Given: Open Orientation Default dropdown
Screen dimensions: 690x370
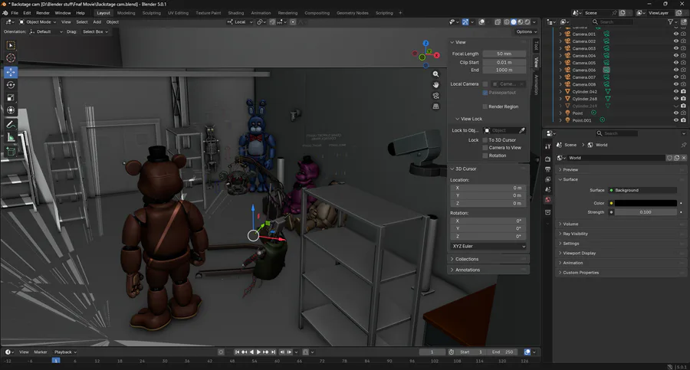Looking at the screenshot, I should point(47,31).
